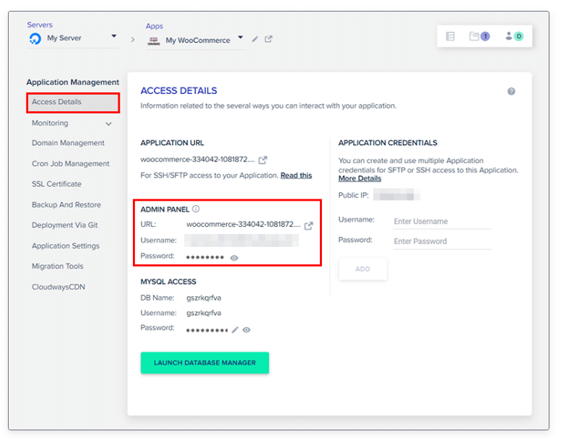Click the MySQL Username gszrkqrfva
Screen dimensions: 561x439
[x=204, y=313]
